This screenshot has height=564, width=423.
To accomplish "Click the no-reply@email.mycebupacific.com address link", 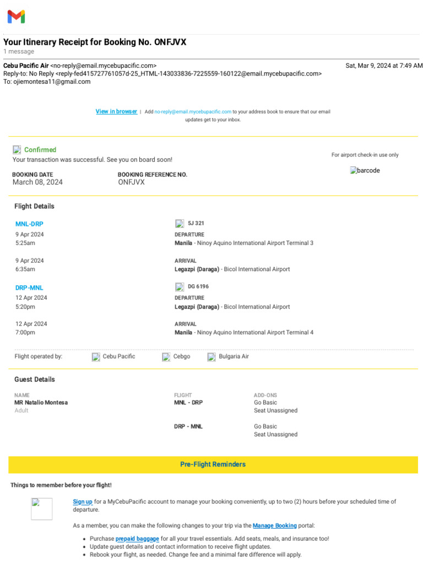I will click(193, 111).
